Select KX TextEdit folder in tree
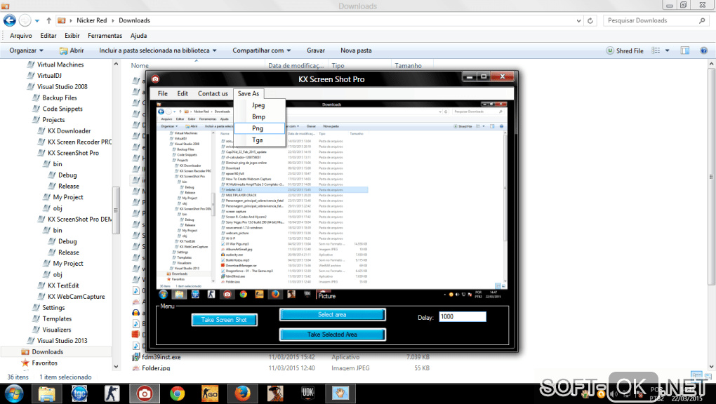Image resolution: width=716 pixels, height=404 pixels. click(58, 285)
